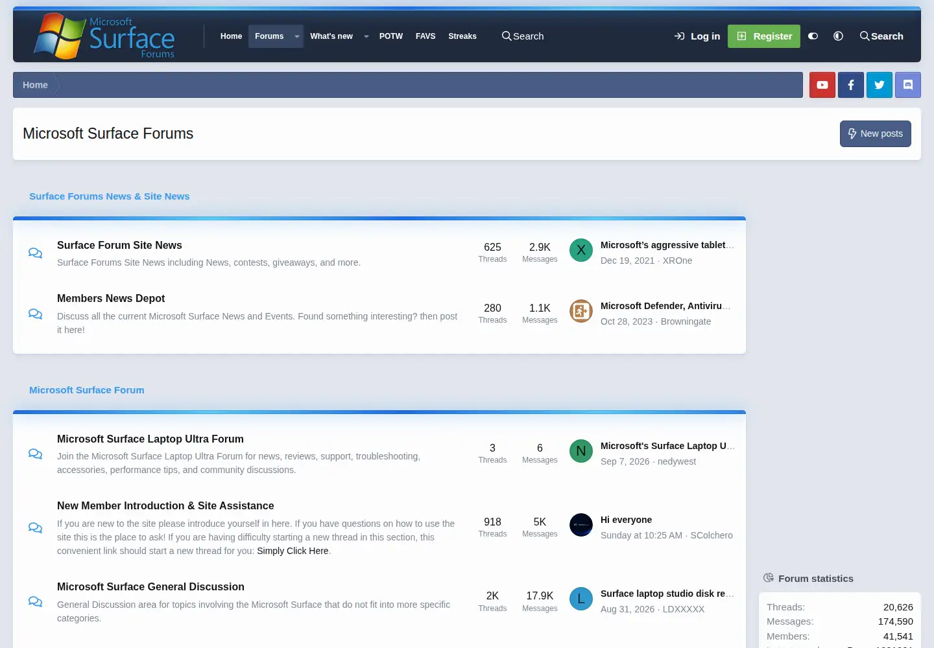The image size is (934, 648).
Task: Click the Log in link
Action: (x=697, y=36)
